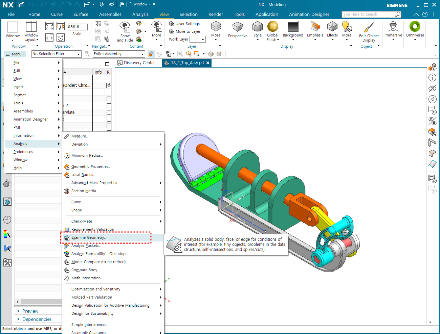This screenshot has width=440, height=334.
Task: Click the tools wrench icon in left sidebar
Action: [7, 262]
